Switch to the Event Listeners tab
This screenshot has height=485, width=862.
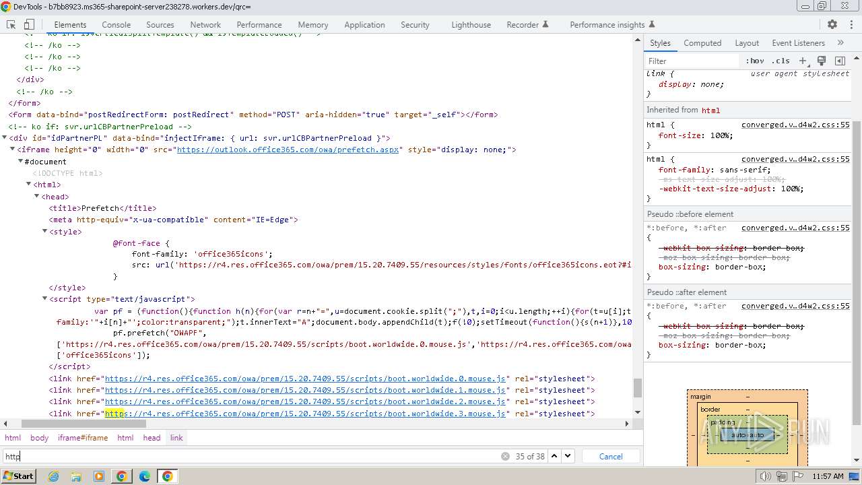(x=798, y=42)
